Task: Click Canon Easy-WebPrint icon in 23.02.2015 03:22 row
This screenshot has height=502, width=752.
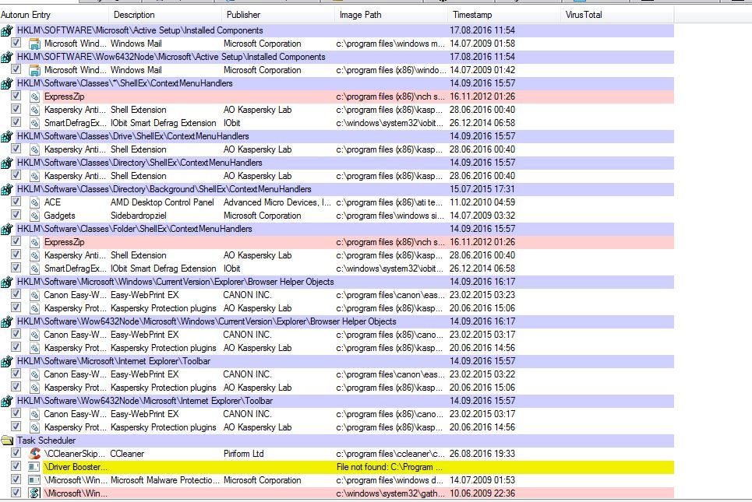Action: pyautogui.click(x=34, y=374)
